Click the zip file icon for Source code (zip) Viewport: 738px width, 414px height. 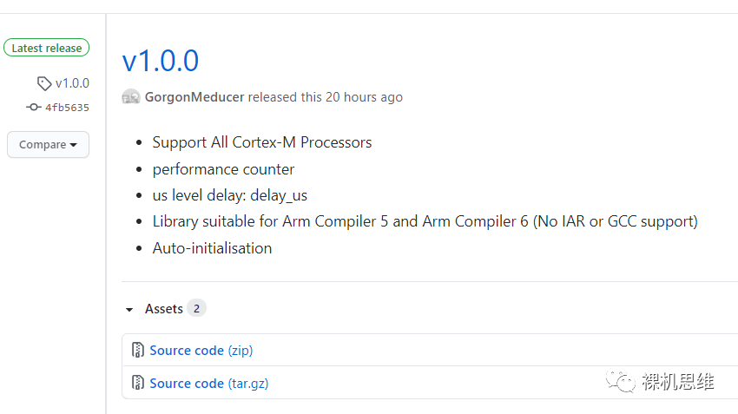137,351
